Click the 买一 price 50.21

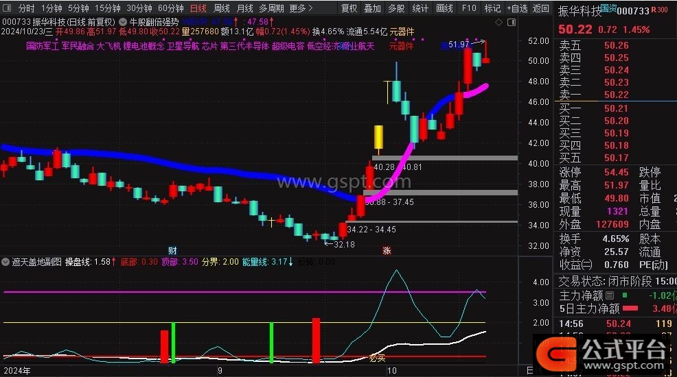[617, 108]
